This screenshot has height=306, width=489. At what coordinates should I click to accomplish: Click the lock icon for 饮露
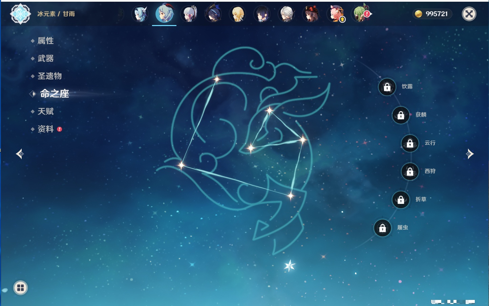tap(387, 87)
